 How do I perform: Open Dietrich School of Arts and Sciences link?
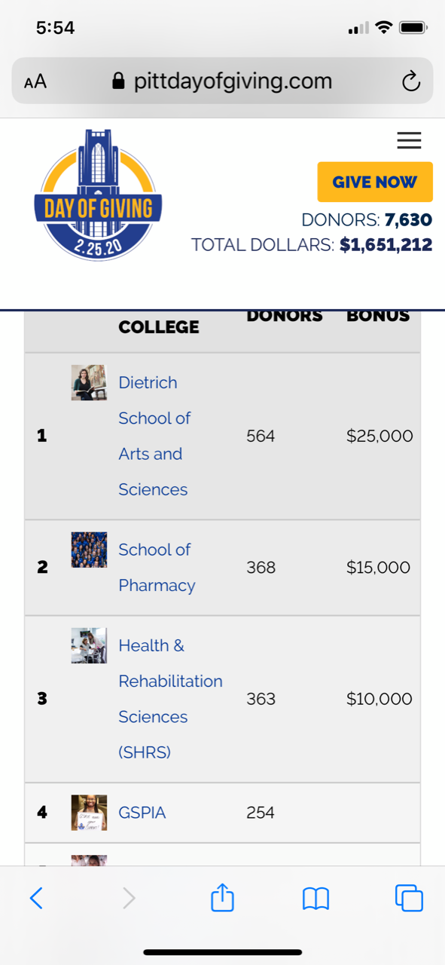click(x=154, y=436)
